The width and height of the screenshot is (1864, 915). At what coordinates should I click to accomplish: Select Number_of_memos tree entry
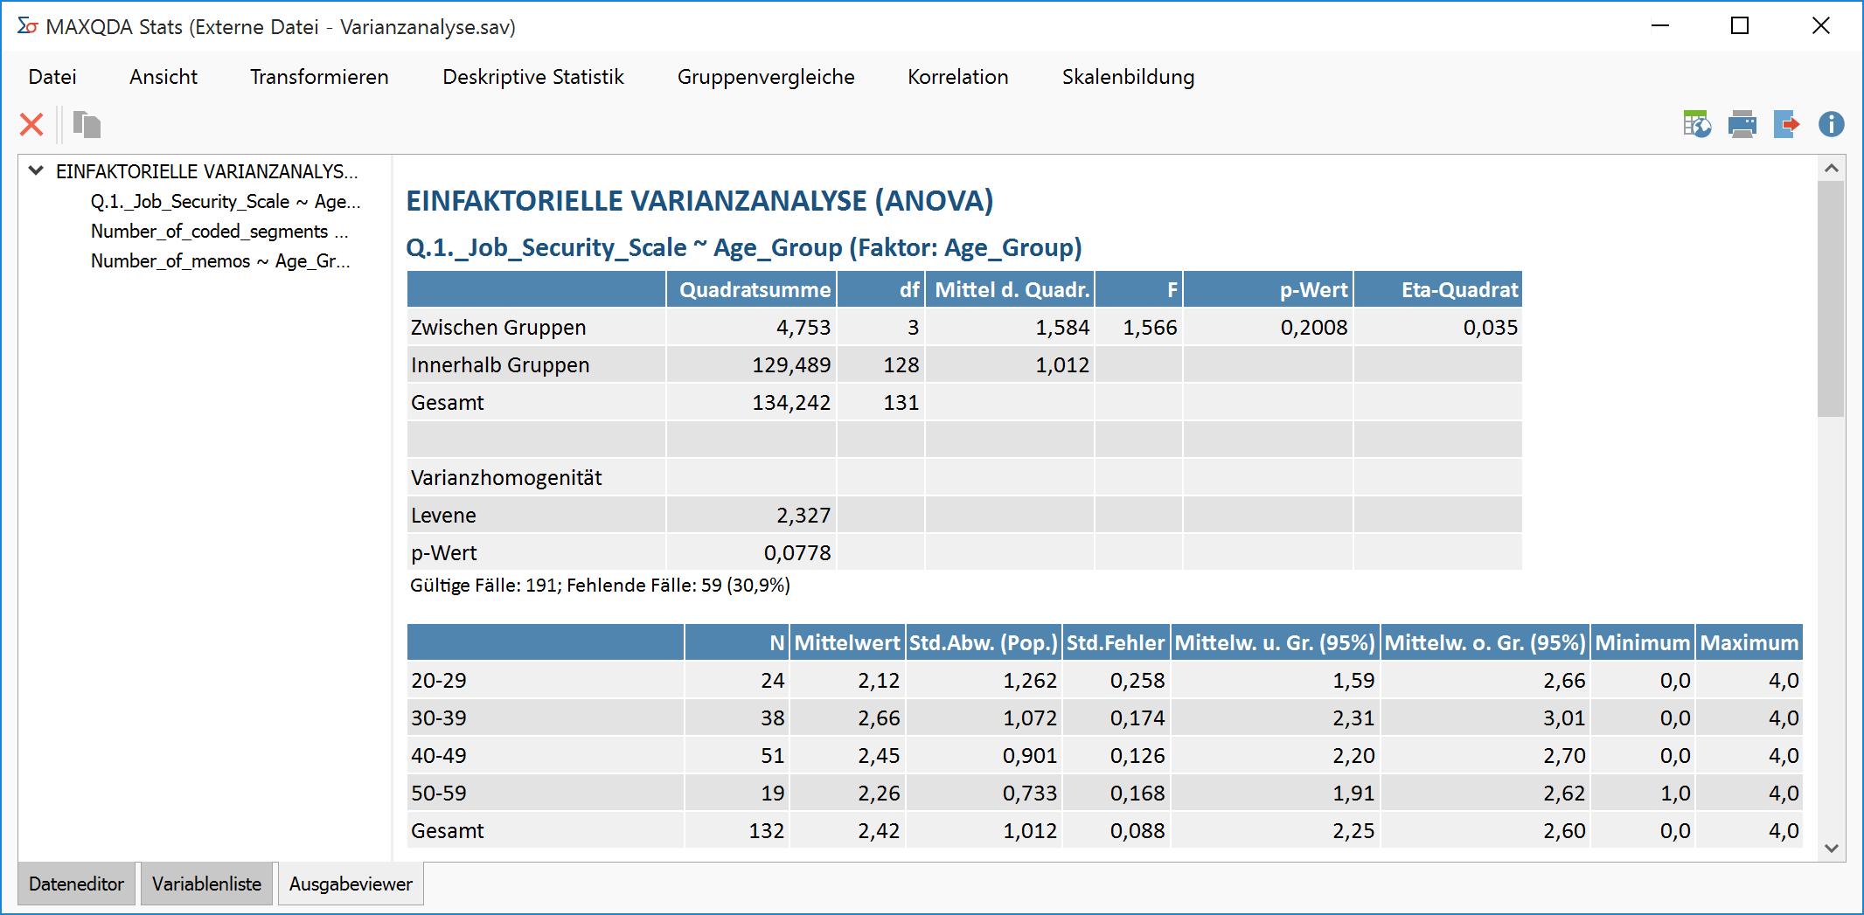click(219, 261)
